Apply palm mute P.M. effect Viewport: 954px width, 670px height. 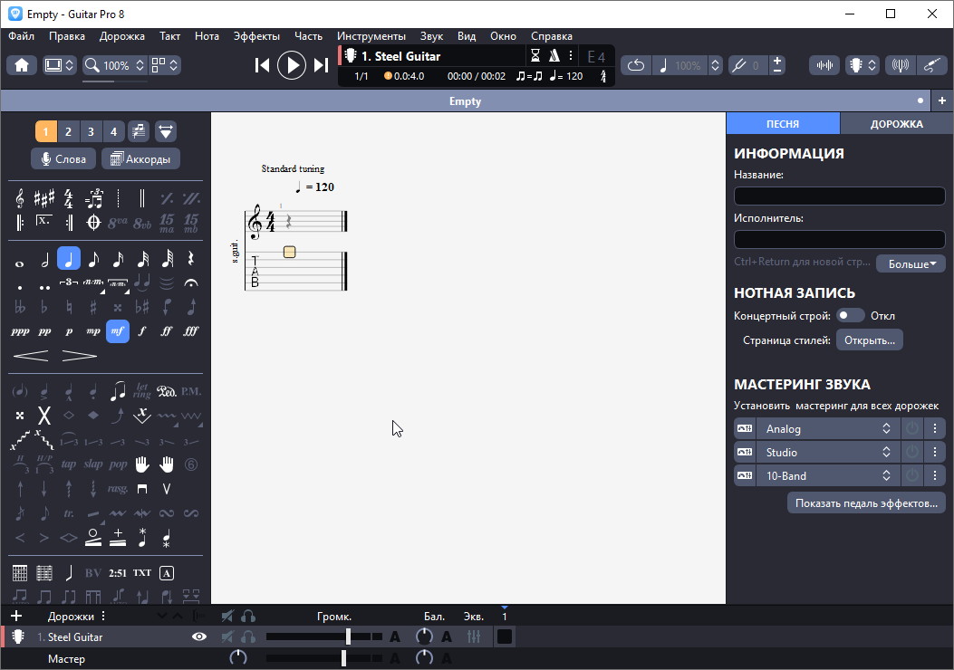pyautogui.click(x=191, y=391)
